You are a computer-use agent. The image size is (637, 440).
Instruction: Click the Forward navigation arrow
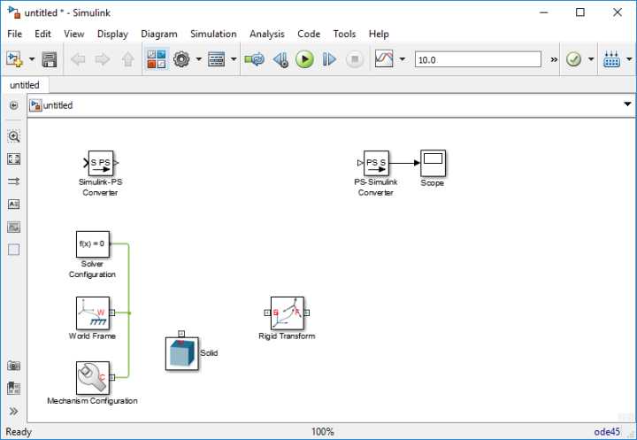[103, 59]
